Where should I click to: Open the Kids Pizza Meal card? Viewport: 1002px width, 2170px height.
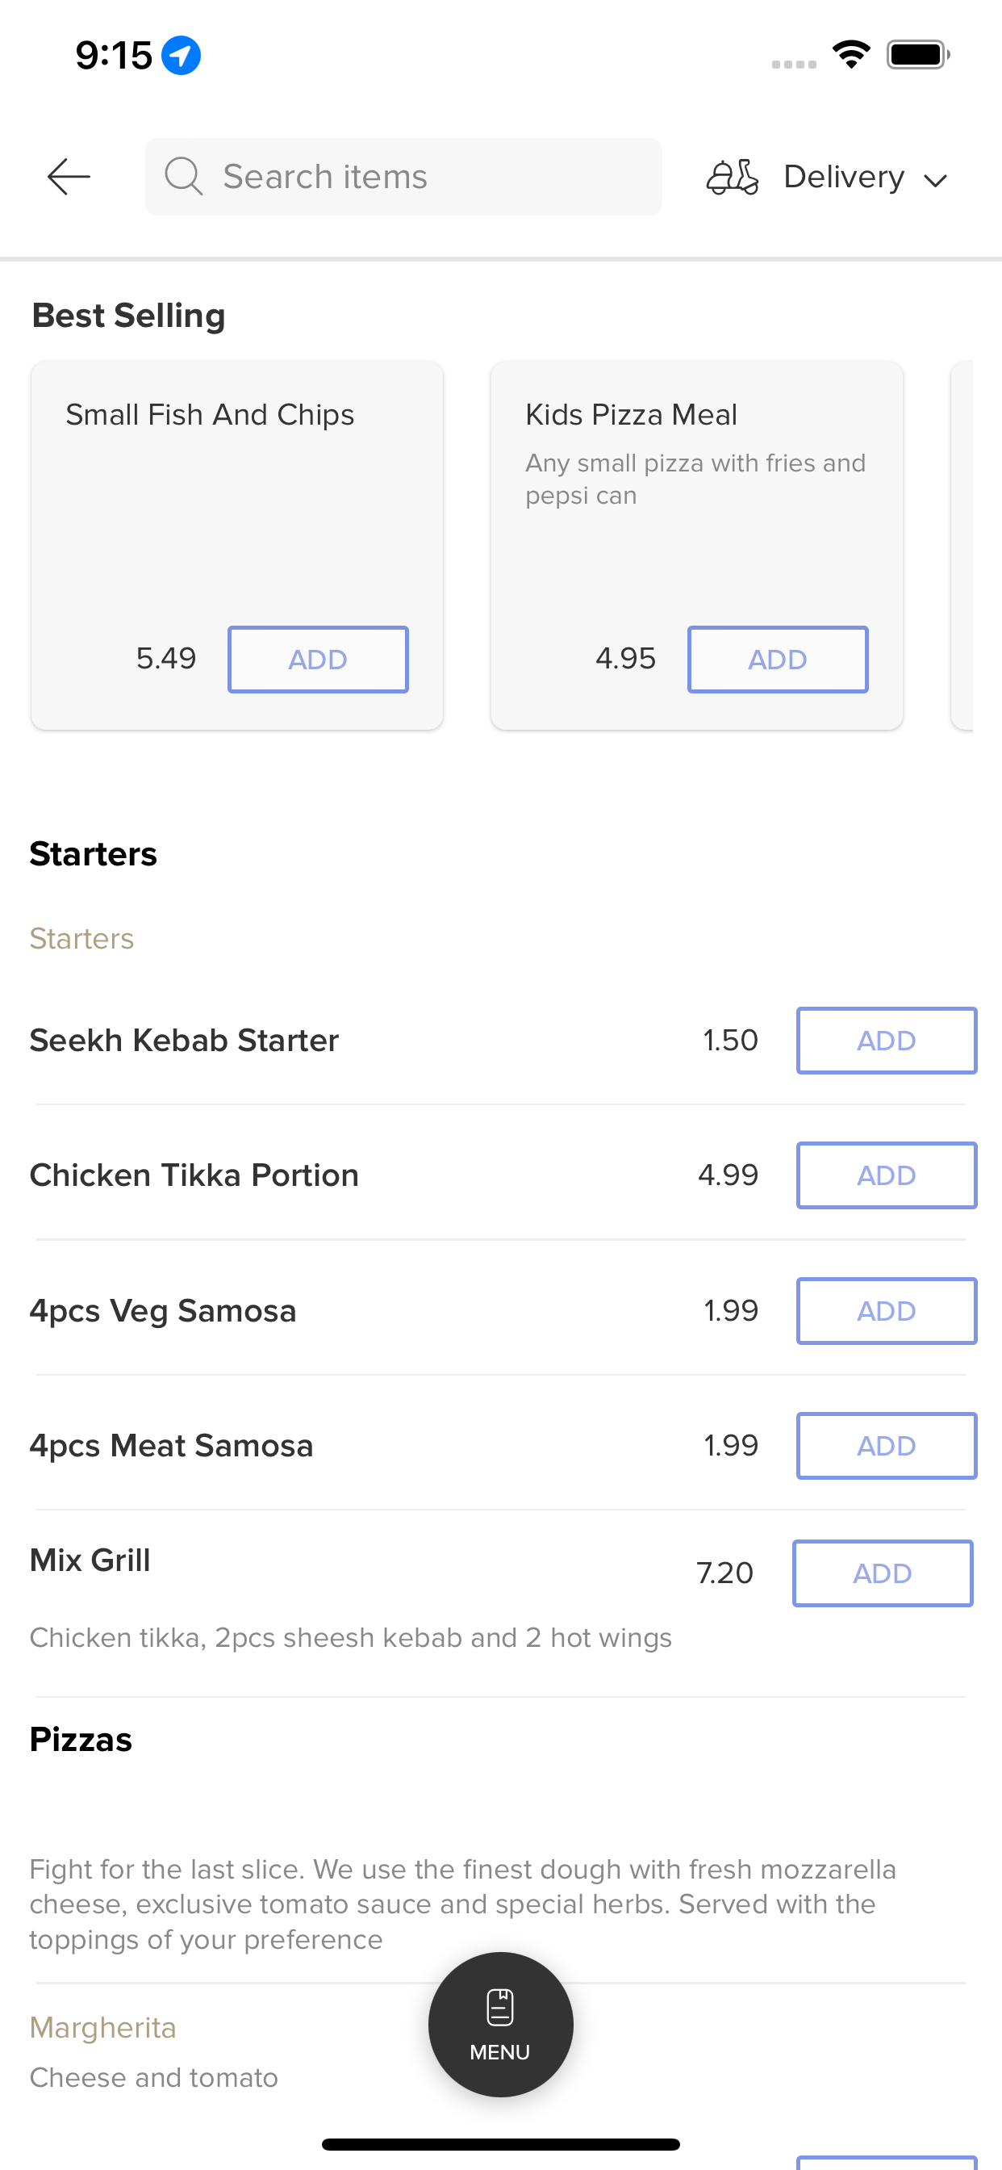point(697,546)
